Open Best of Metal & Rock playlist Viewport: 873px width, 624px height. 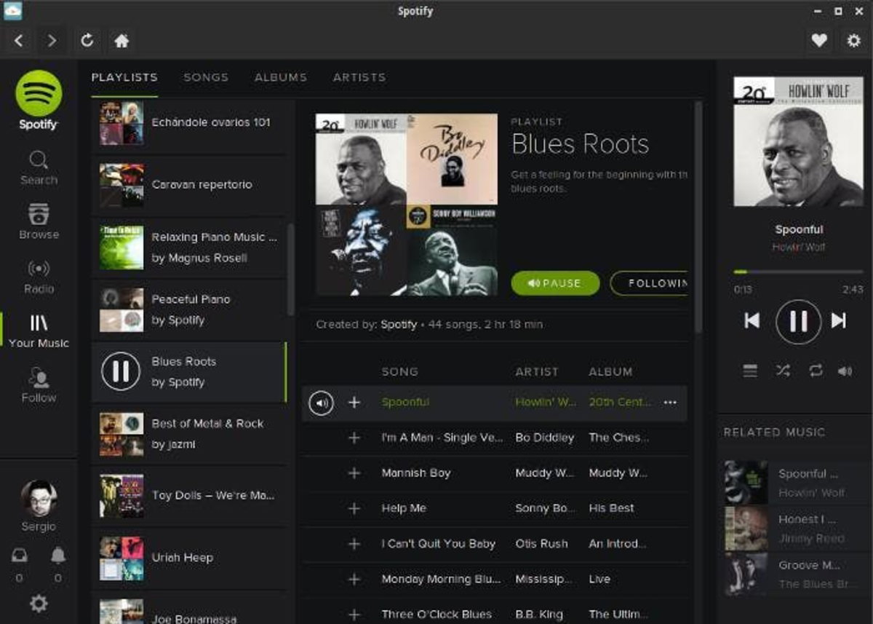pyautogui.click(x=190, y=434)
